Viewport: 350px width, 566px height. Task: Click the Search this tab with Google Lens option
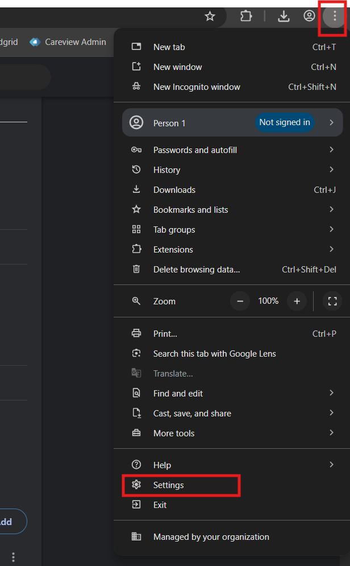(214, 354)
